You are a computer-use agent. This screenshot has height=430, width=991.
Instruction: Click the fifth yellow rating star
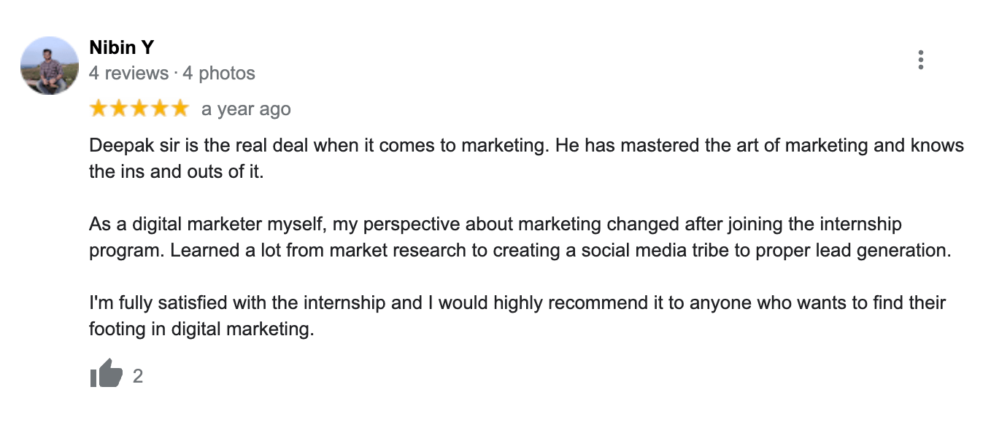pos(179,109)
